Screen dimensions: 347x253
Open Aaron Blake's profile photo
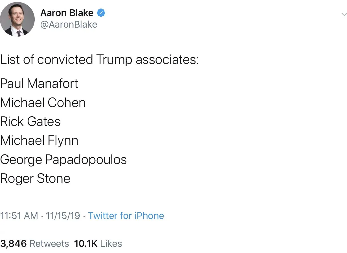(17, 19)
